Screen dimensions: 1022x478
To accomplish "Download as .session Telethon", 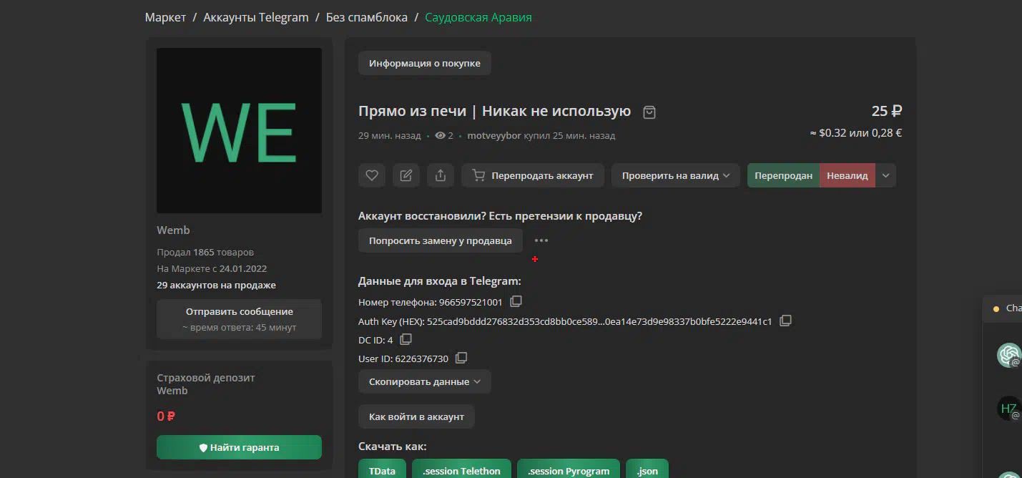I will (461, 470).
